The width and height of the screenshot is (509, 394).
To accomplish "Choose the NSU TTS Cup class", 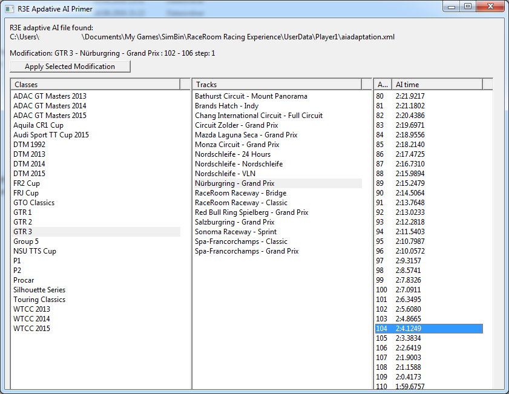I will coord(96,251).
